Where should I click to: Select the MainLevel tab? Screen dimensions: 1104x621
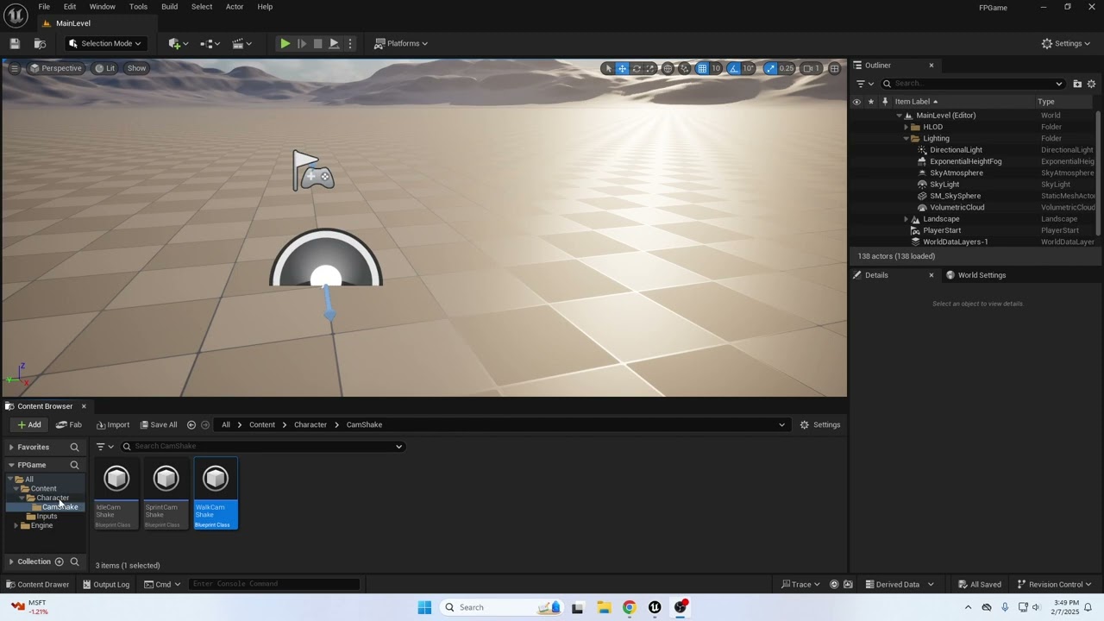point(72,23)
